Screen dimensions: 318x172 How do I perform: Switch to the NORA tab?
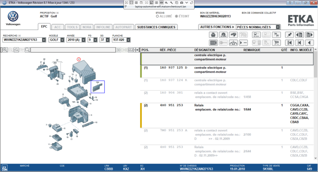[x=87, y=27]
